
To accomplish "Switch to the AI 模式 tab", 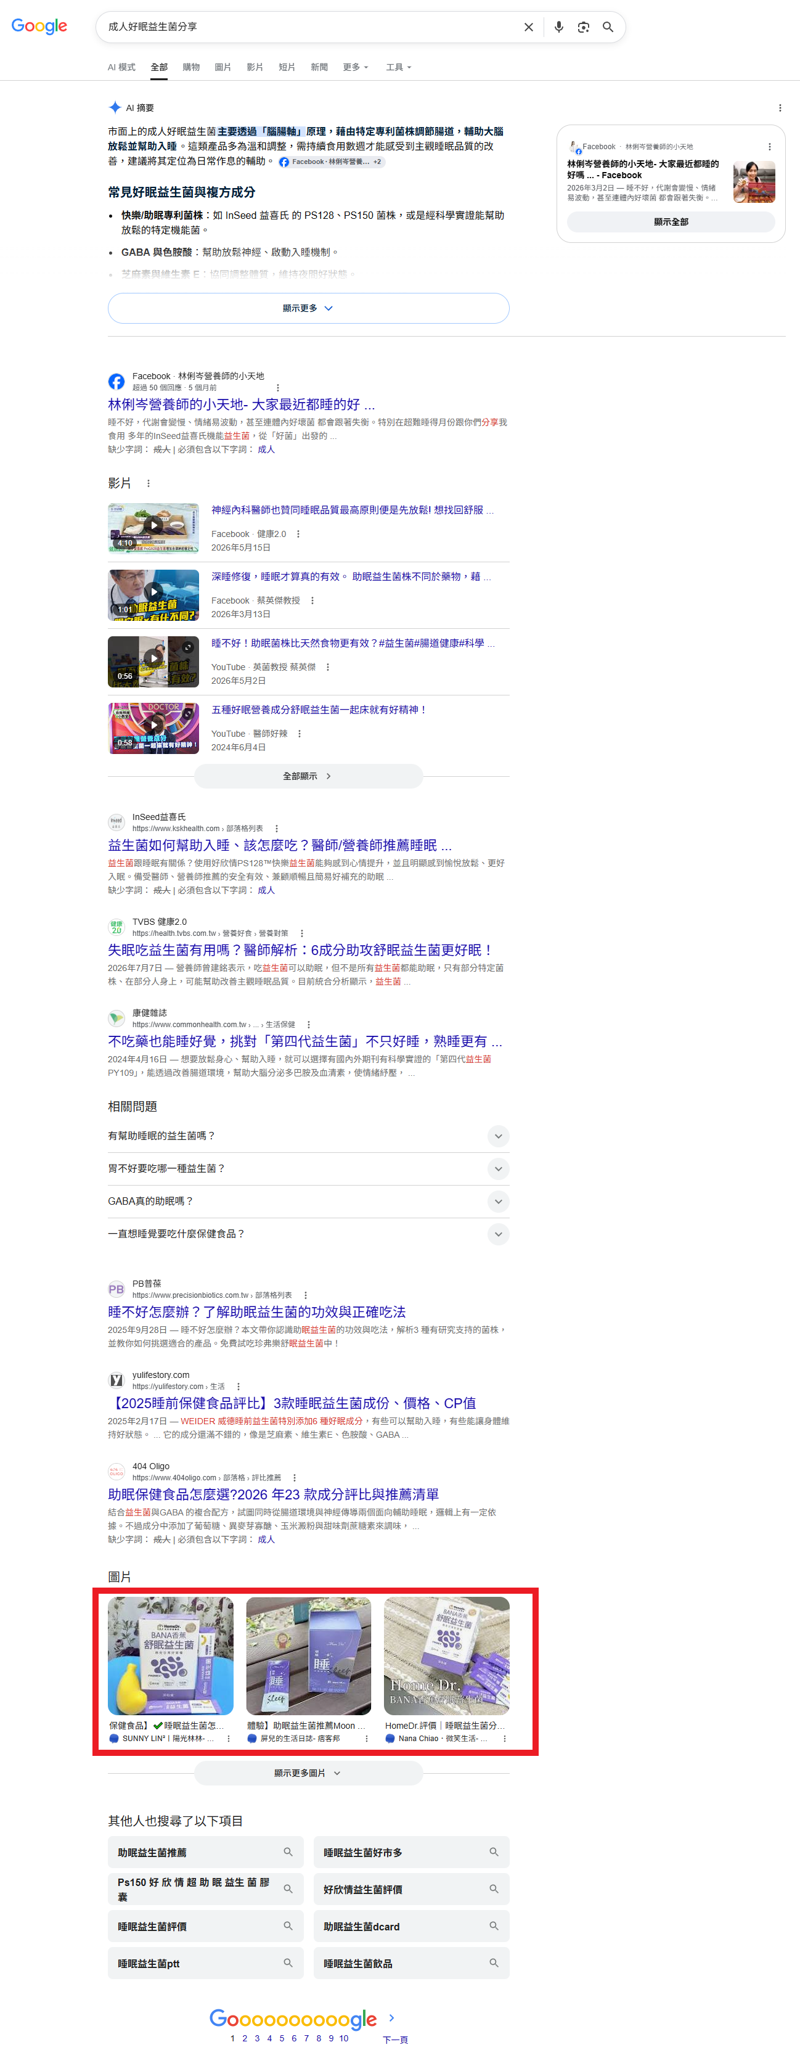I will point(121,67).
